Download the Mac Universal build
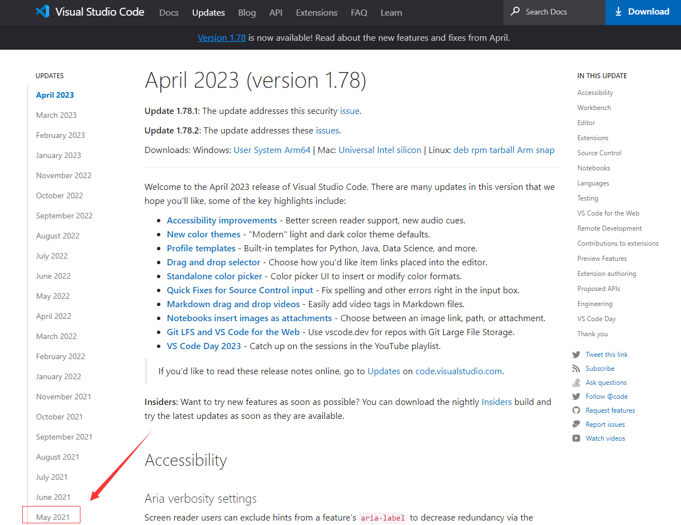 click(356, 150)
